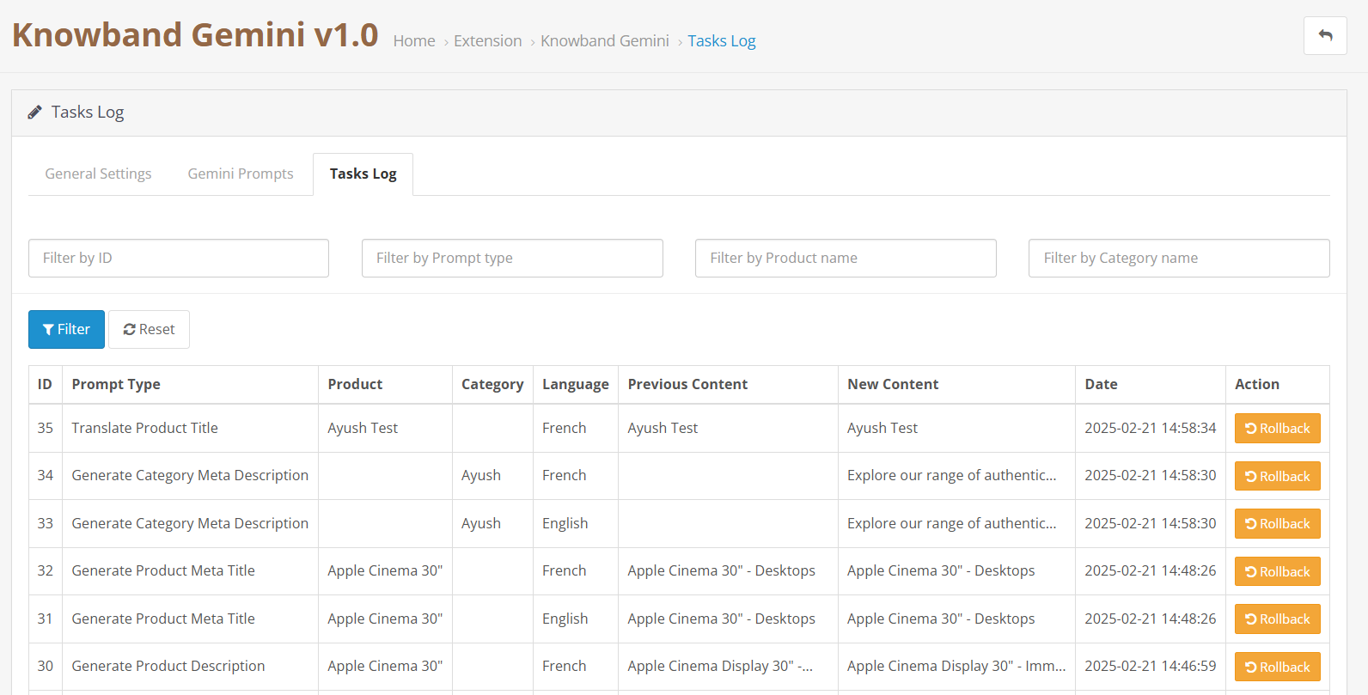This screenshot has width=1368, height=695.
Task: Reset the filters with the Reset button
Action: click(149, 329)
